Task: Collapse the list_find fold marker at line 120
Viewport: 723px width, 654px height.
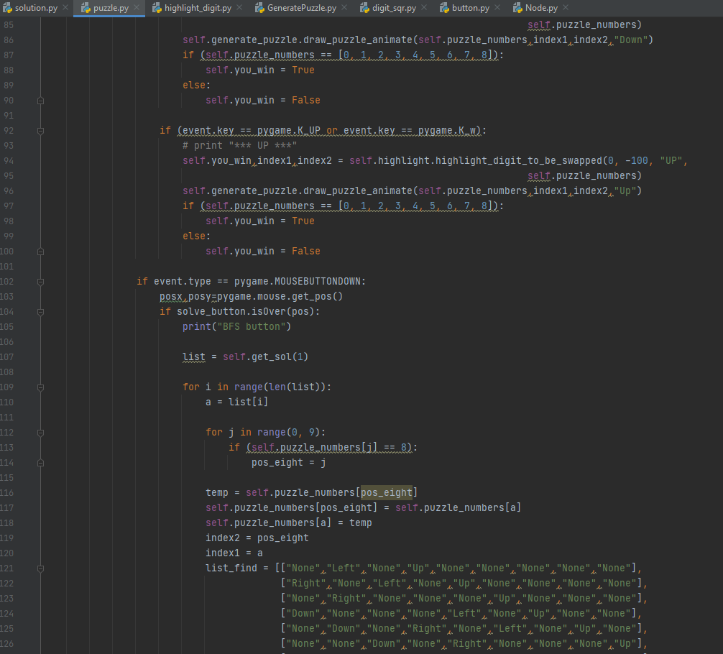Action: click(41, 568)
